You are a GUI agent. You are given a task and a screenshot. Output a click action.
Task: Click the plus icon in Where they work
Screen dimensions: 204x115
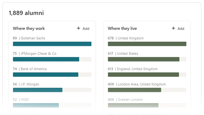point(79,28)
